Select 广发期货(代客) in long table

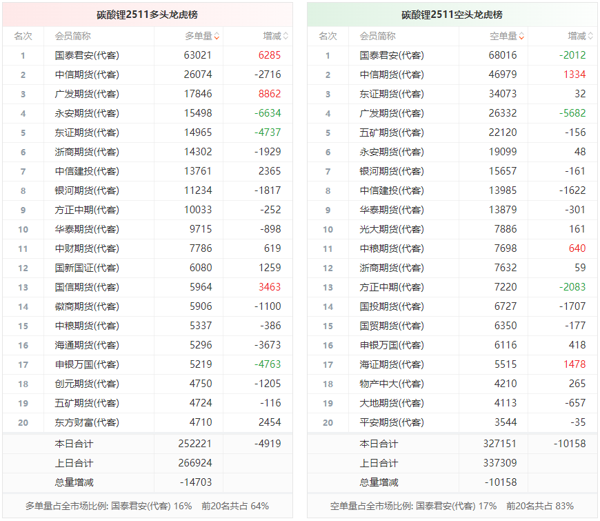point(87,94)
